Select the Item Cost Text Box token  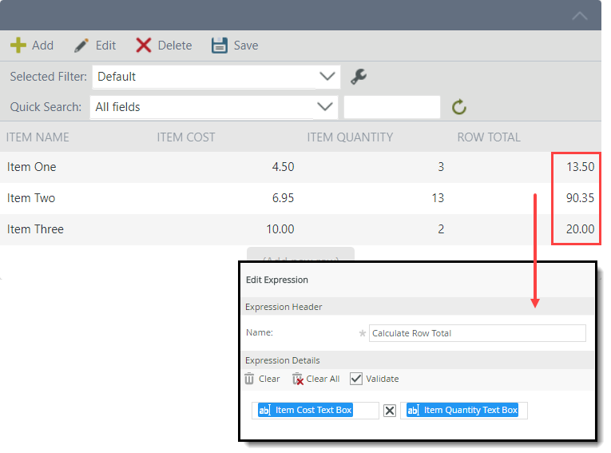click(x=305, y=410)
